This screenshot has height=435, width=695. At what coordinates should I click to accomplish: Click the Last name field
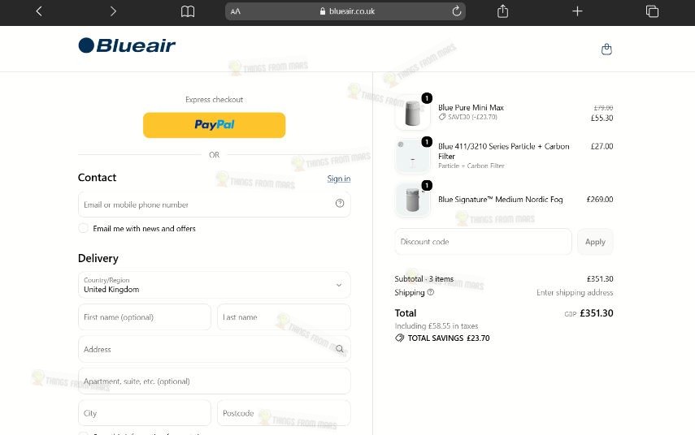(284, 317)
